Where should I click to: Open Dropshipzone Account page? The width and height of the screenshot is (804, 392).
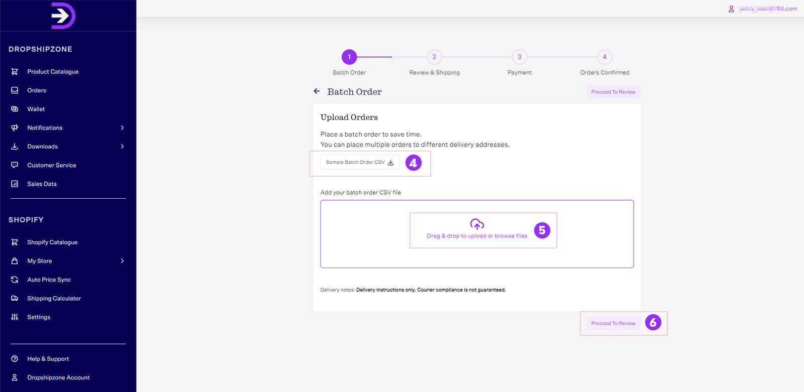pyautogui.click(x=58, y=377)
